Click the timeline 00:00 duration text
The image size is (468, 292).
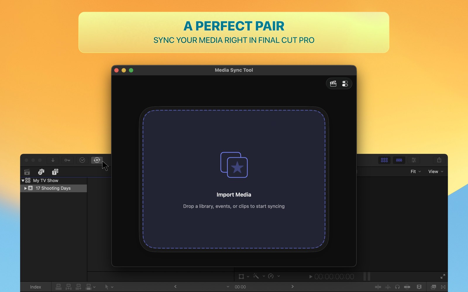click(240, 287)
